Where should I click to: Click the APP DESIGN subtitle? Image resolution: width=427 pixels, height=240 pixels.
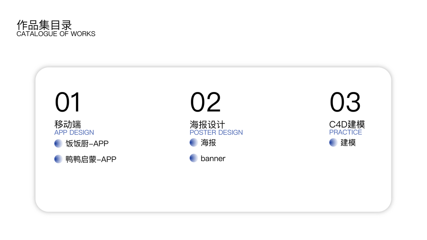pos(74,132)
